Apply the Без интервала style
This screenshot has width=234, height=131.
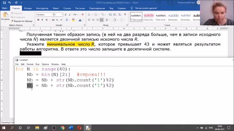(x=161, y=17)
